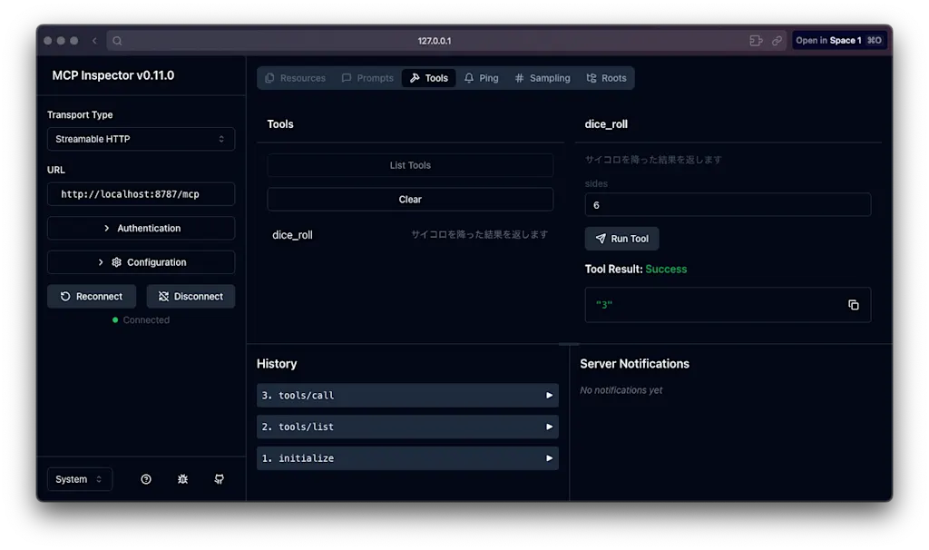Image resolution: width=929 pixels, height=550 pixels.
Task: Select the dice_roll tool in list
Action: click(410, 235)
